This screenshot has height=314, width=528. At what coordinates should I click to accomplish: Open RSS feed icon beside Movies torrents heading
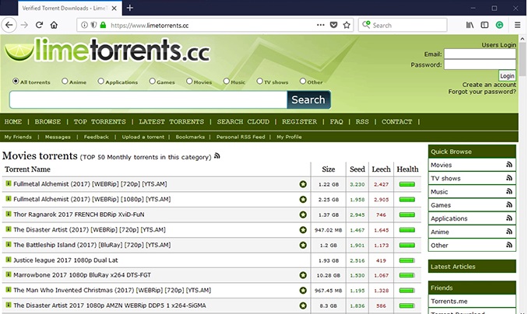click(x=216, y=155)
